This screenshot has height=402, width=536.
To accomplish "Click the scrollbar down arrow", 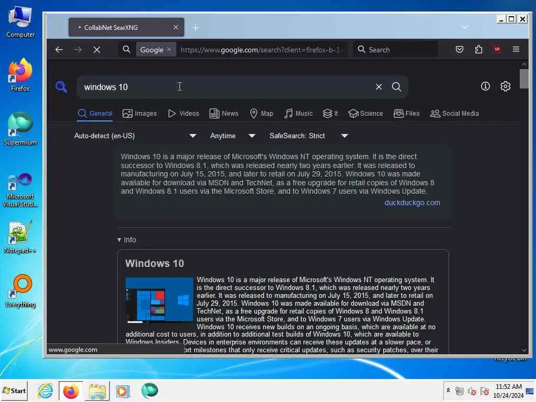I will 523,350.
